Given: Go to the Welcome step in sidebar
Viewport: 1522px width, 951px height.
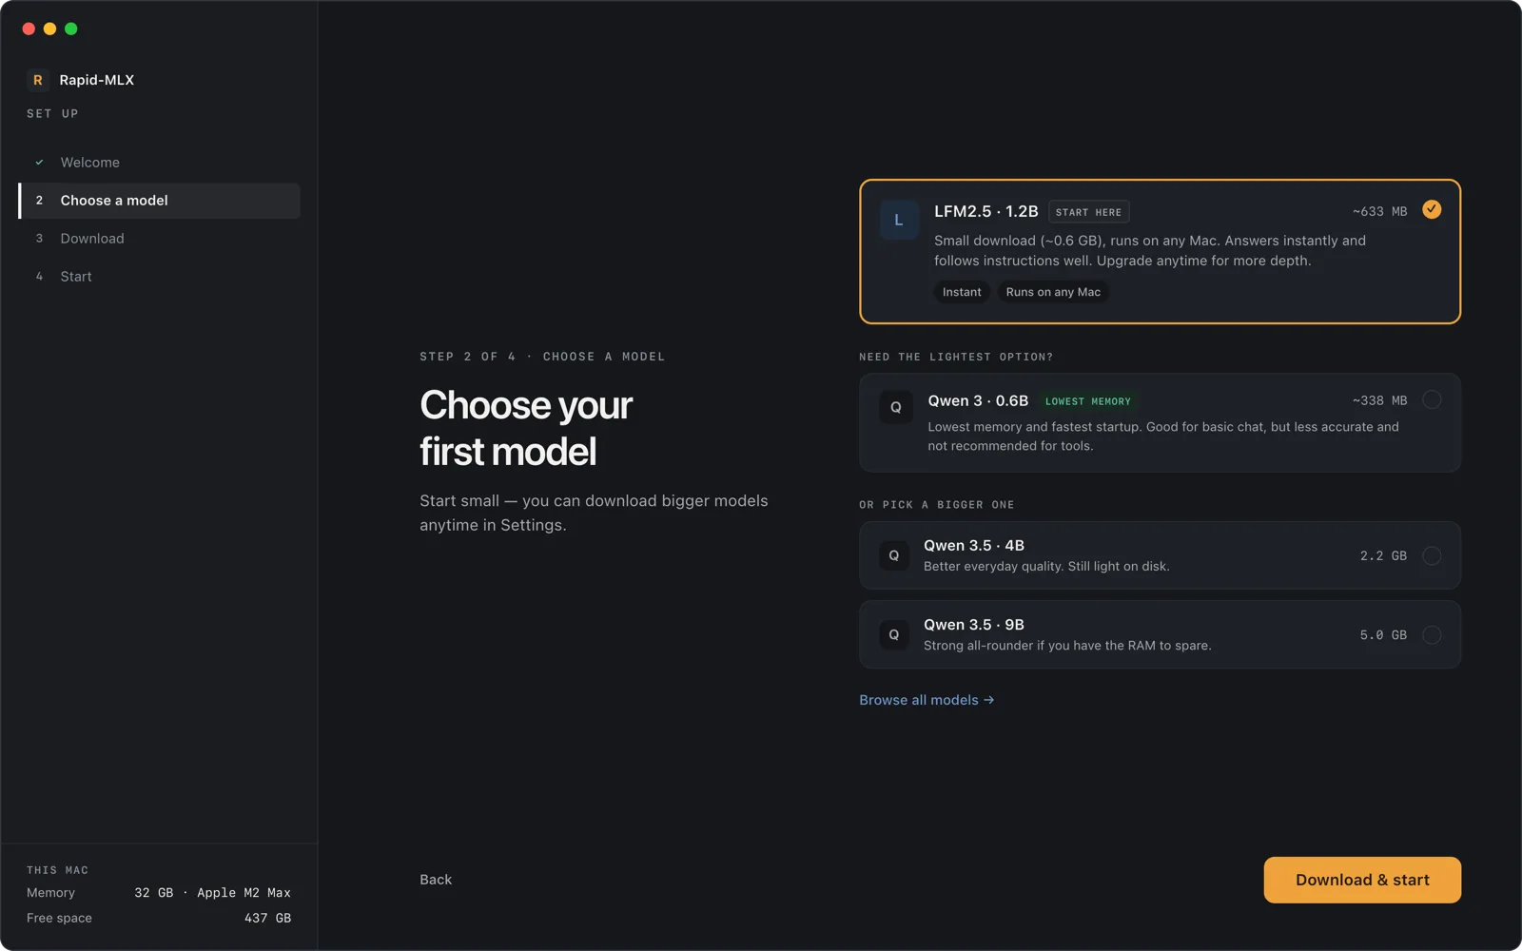Looking at the screenshot, I should (x=160, y=163).
